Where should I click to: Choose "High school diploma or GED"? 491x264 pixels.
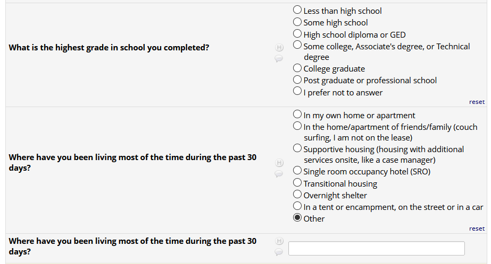[x=297, y=34]
